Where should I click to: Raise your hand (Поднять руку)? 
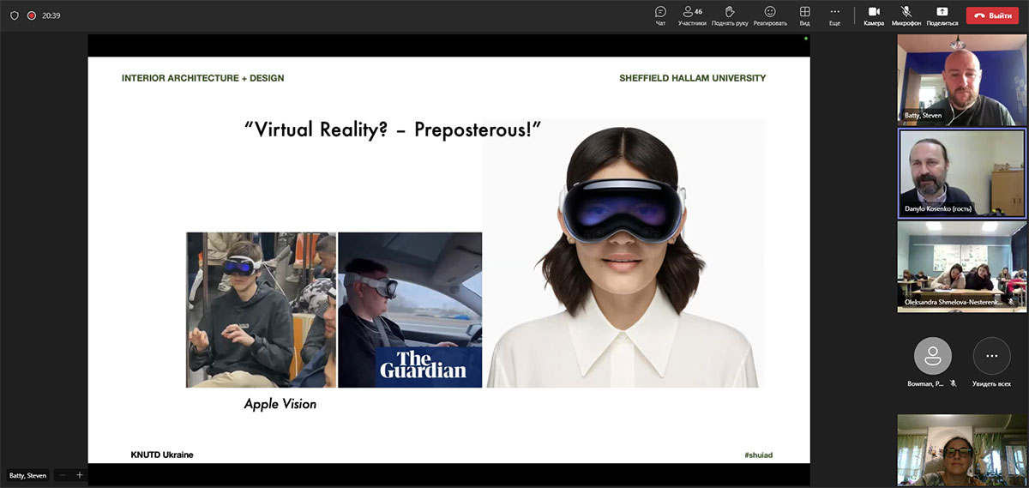730,15
